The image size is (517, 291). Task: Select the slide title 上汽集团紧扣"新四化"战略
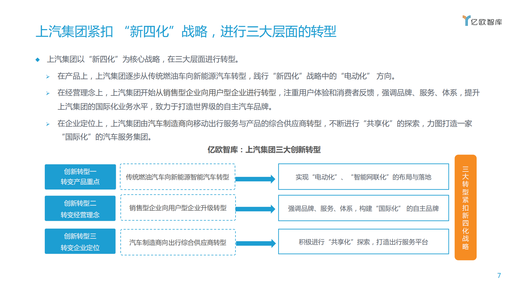click(x=186, y=31)
